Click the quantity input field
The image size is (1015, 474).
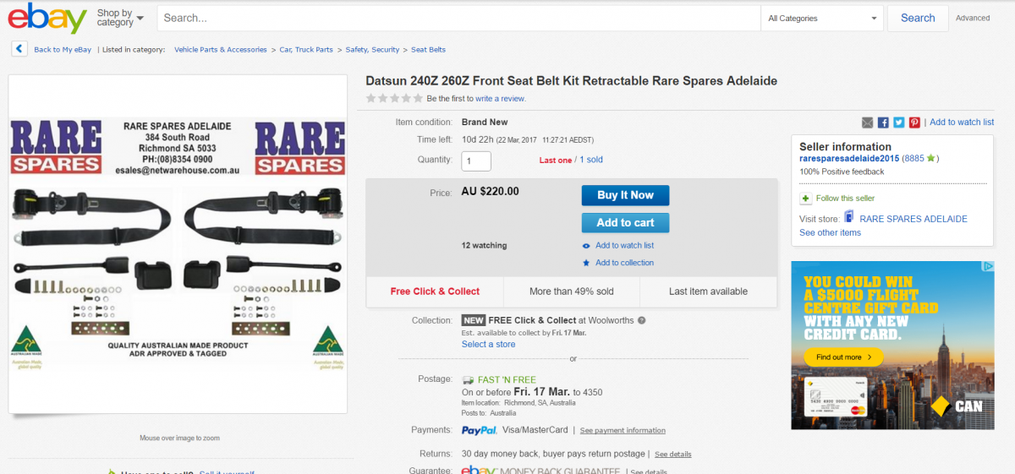tap(476, 161)
